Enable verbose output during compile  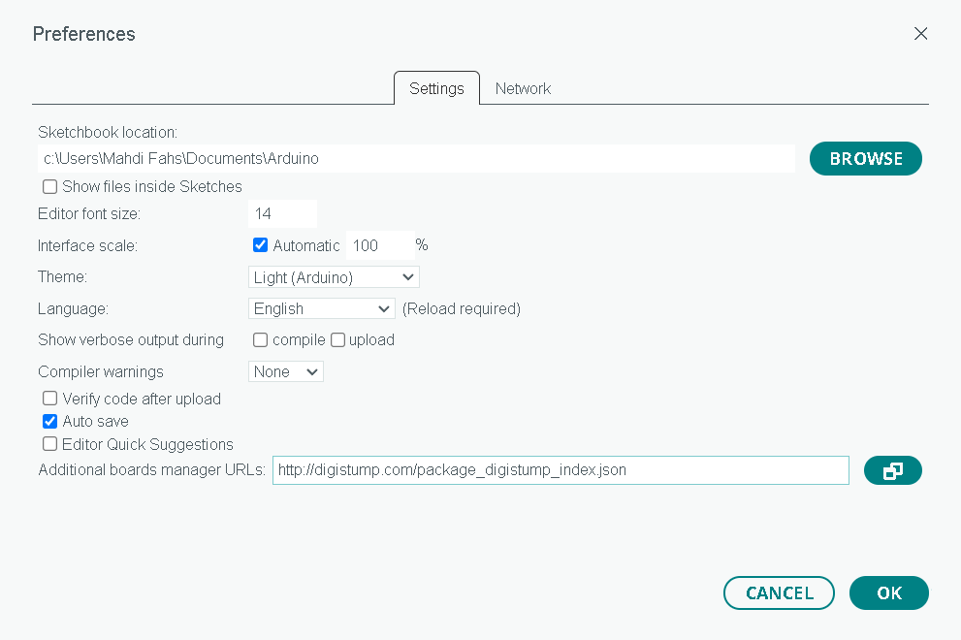click(260, 339)
